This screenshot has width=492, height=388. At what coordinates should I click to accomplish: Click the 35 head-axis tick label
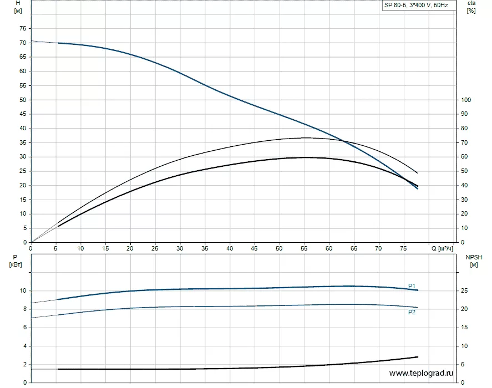tap(23, 142)
